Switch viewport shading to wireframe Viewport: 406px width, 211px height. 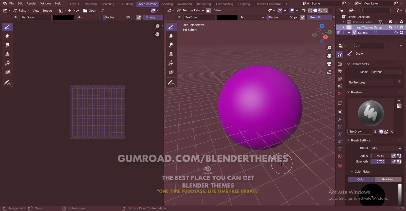310,10
